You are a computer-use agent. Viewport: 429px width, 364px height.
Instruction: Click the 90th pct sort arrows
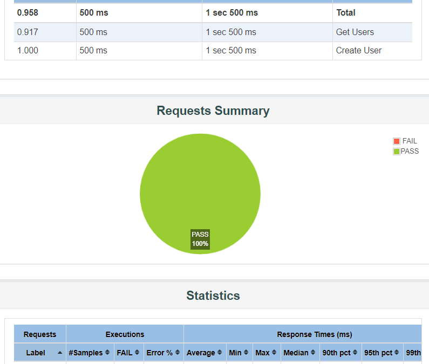355,353
